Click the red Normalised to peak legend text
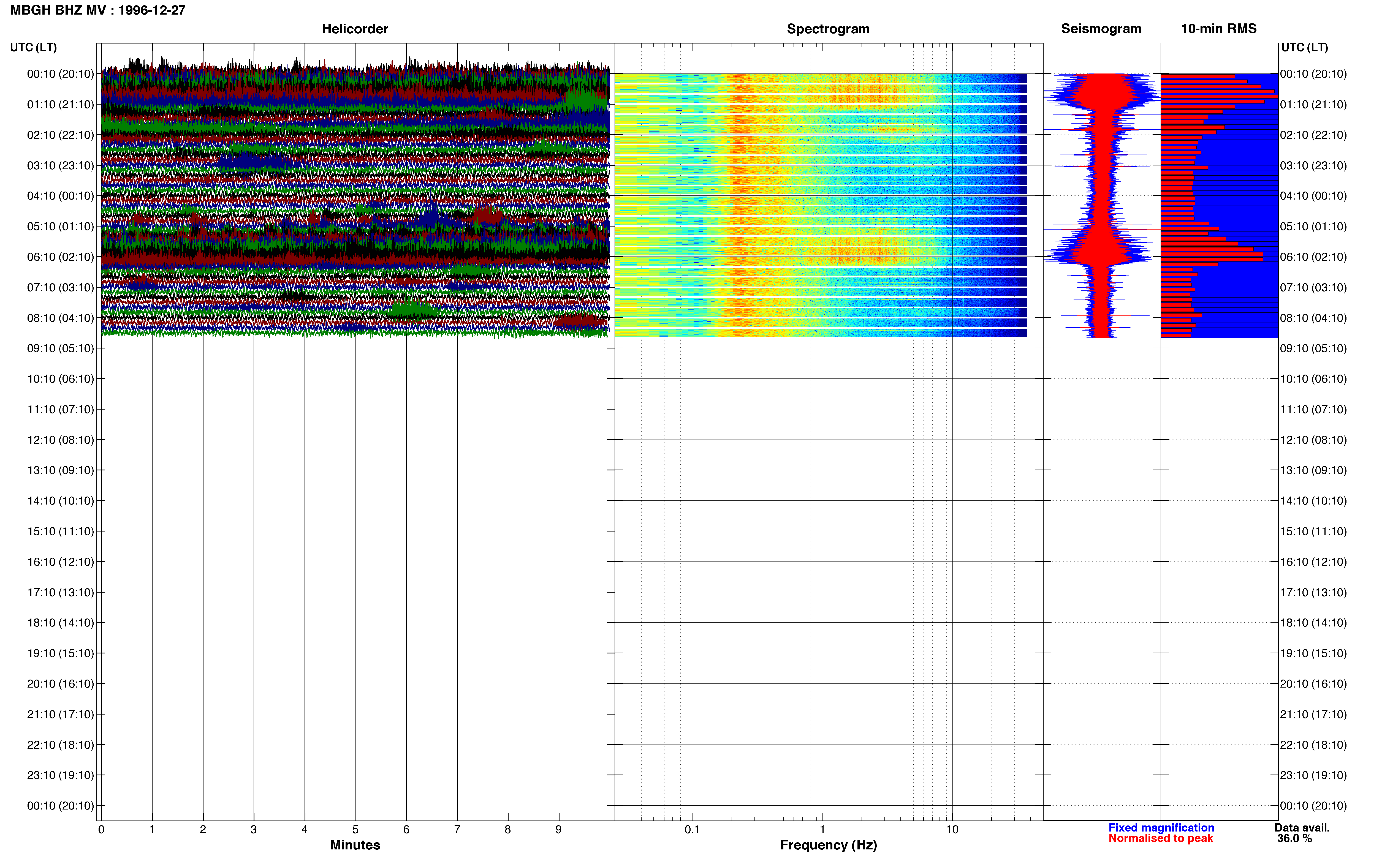The width and height of the screenshot is (1382, 864). pos(1160,838)
